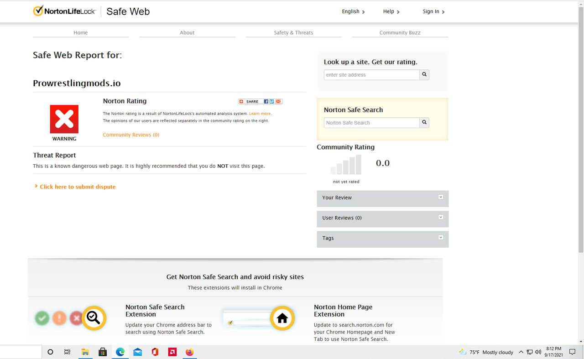This screenshot has width=584, height=359.
Task: Click the taskbar clock showing 8:12 PM
Action: pyautogui.click(x=553, y=352)
